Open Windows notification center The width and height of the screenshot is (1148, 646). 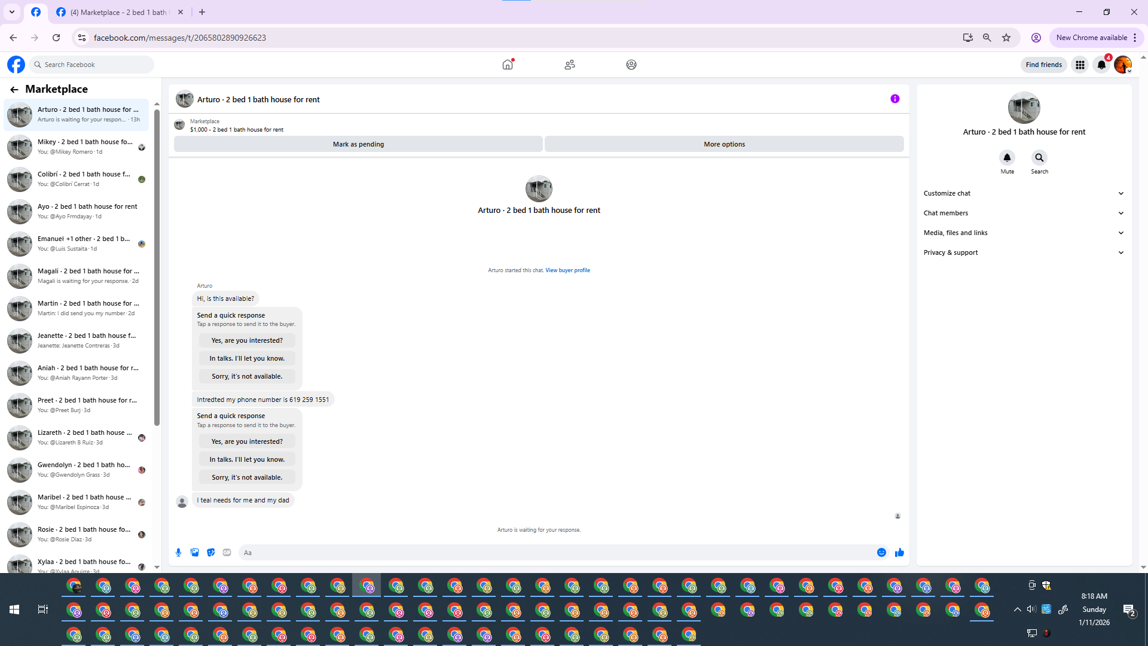point(1129,610)
